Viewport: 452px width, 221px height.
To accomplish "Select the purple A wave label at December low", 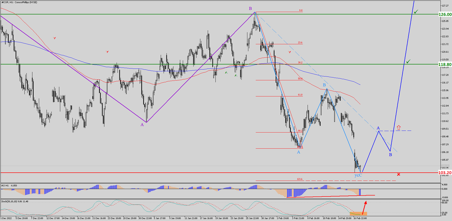I will [x=142, y=124].
